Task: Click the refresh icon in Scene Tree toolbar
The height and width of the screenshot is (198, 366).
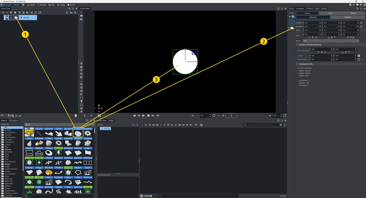Action: (40, 13)
